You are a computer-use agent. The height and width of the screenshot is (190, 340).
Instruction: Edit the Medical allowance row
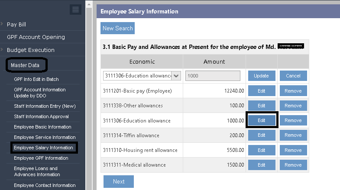click(261, 165)
